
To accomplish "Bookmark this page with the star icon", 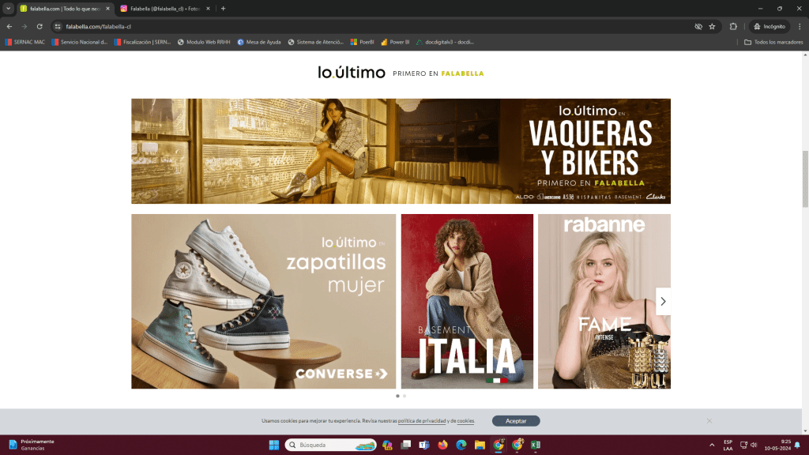I will 712,26.
